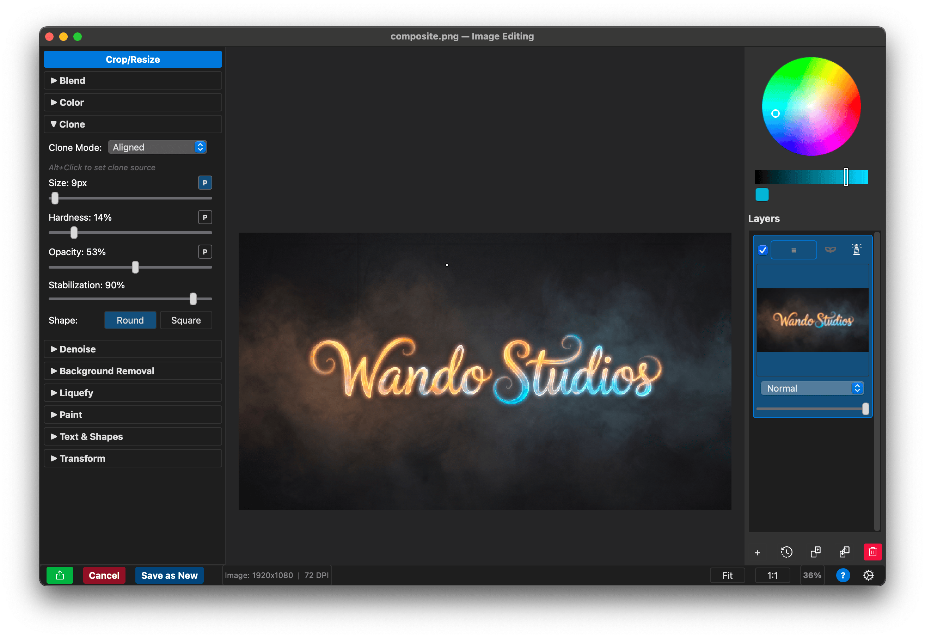
Task: Add a new layer with plus icon
Action: (x=757, y=552)
